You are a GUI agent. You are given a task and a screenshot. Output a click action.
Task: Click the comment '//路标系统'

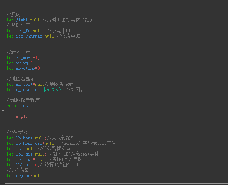click(x=18, y=132)
